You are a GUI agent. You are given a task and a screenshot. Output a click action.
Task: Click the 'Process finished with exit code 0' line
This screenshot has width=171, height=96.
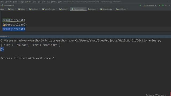[27, 58]
